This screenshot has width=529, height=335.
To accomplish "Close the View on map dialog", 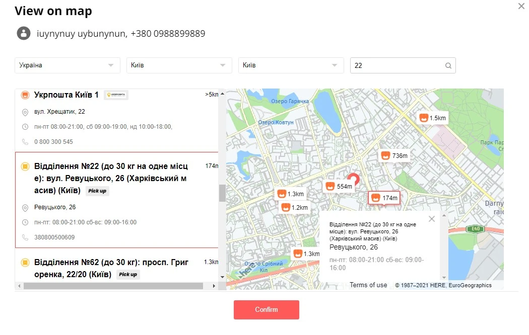I will [x=521, y=6].
